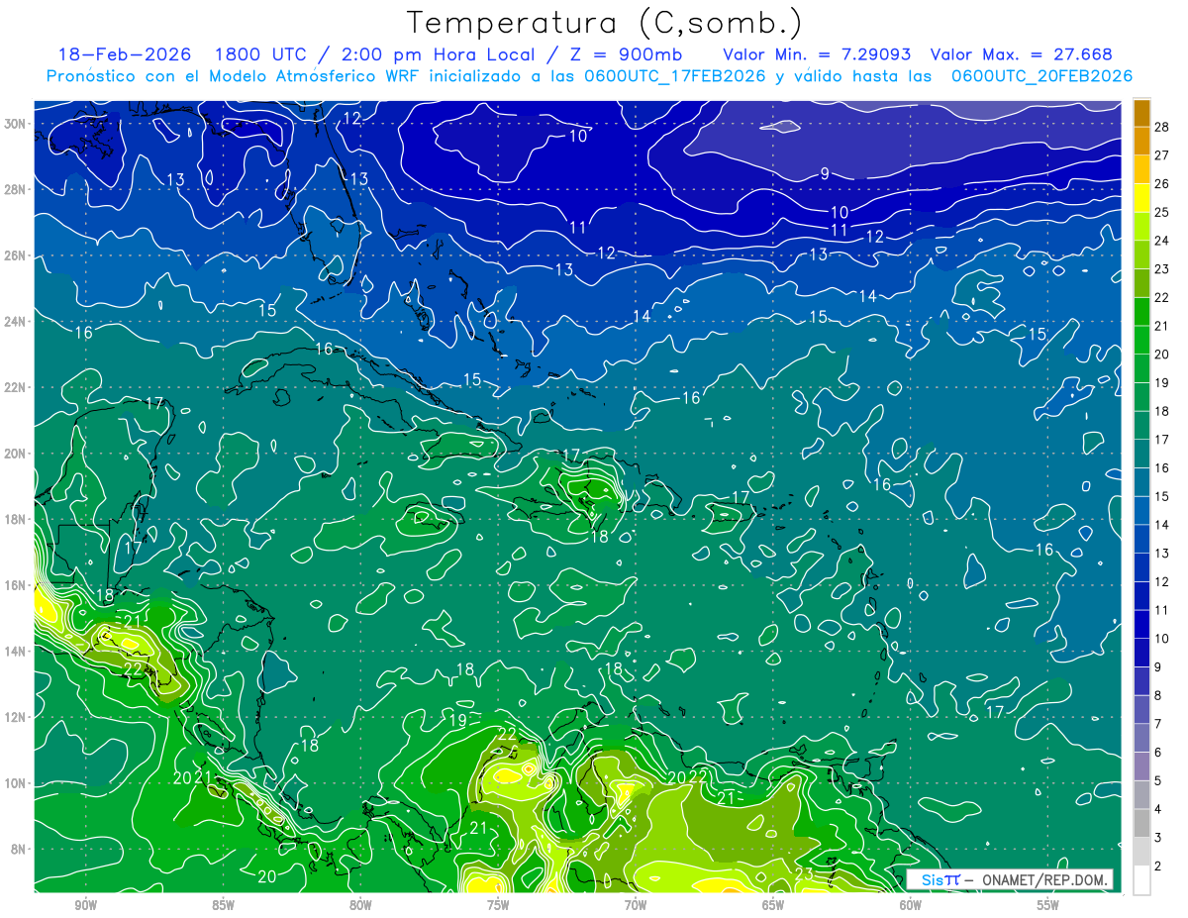
Task: Click the orange legend segment between 27 and 28
Action: click(x=1141, y=141)
